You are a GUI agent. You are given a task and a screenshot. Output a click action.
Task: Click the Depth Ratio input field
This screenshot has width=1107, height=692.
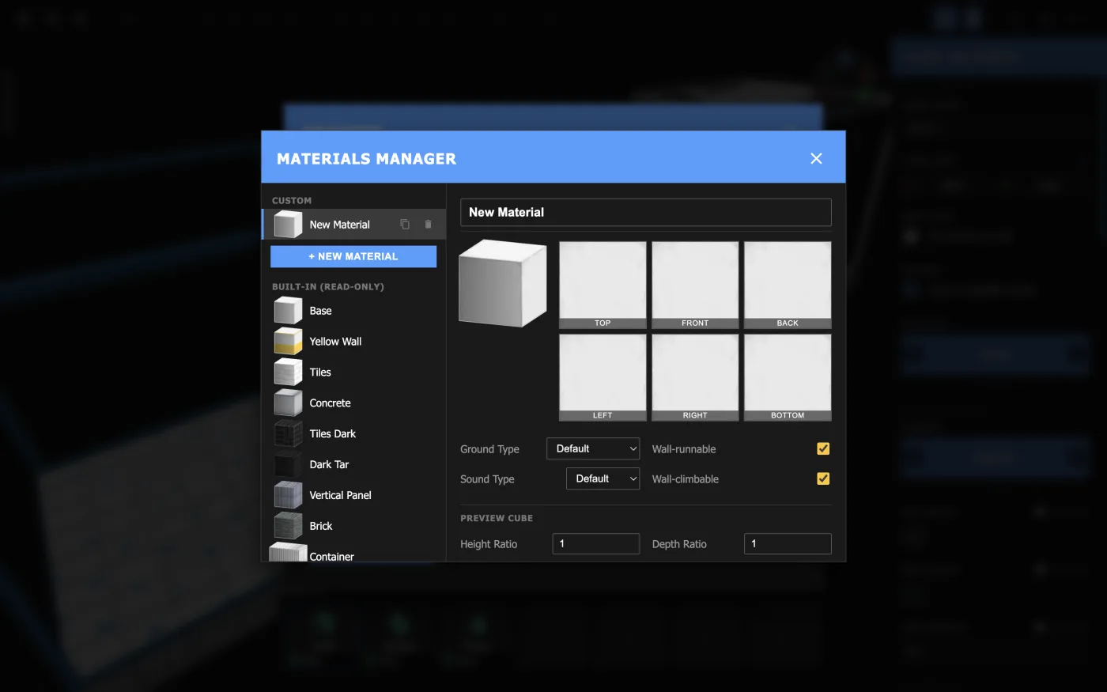coord(788,543)
